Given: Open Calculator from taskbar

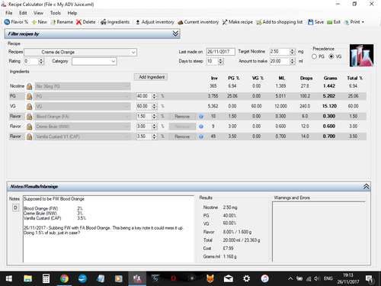Looking at the screenshot, I should pos(46,278).
